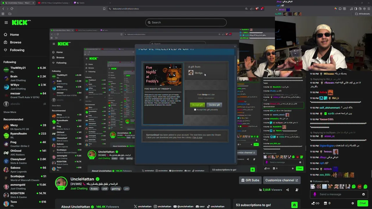Open recommended channel RyansRealm
372x209 pixels.
25,135
